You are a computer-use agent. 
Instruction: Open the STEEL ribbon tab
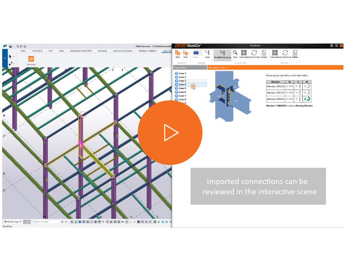(23, 51)
